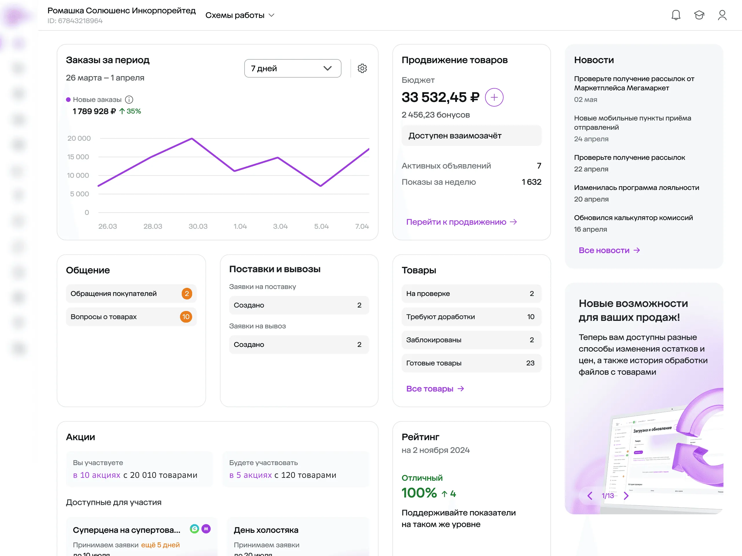Follow the Перейти к продвижению link
The image size is (742, 556).
click(462, 222)
